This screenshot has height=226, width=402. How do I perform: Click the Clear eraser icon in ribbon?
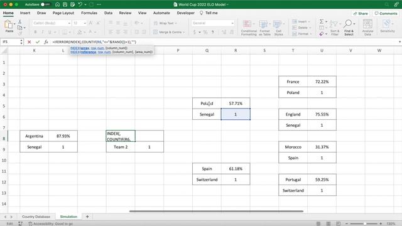coord(321,34)
